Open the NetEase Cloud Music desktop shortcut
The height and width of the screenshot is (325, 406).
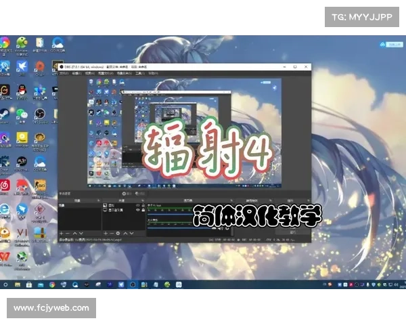[x=5, y=187]
